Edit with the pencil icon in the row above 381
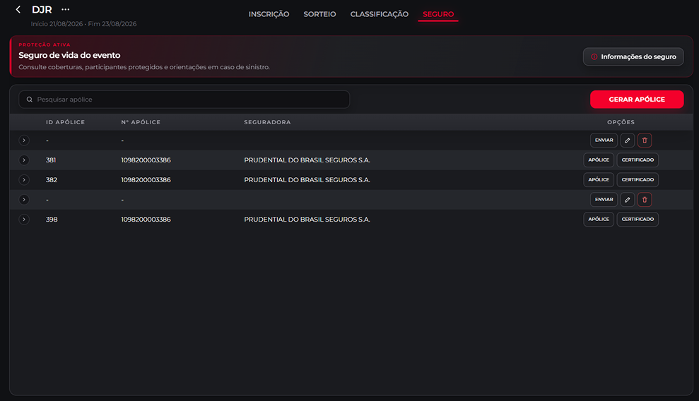Screen dimensions: 699x401 [627, 140]
